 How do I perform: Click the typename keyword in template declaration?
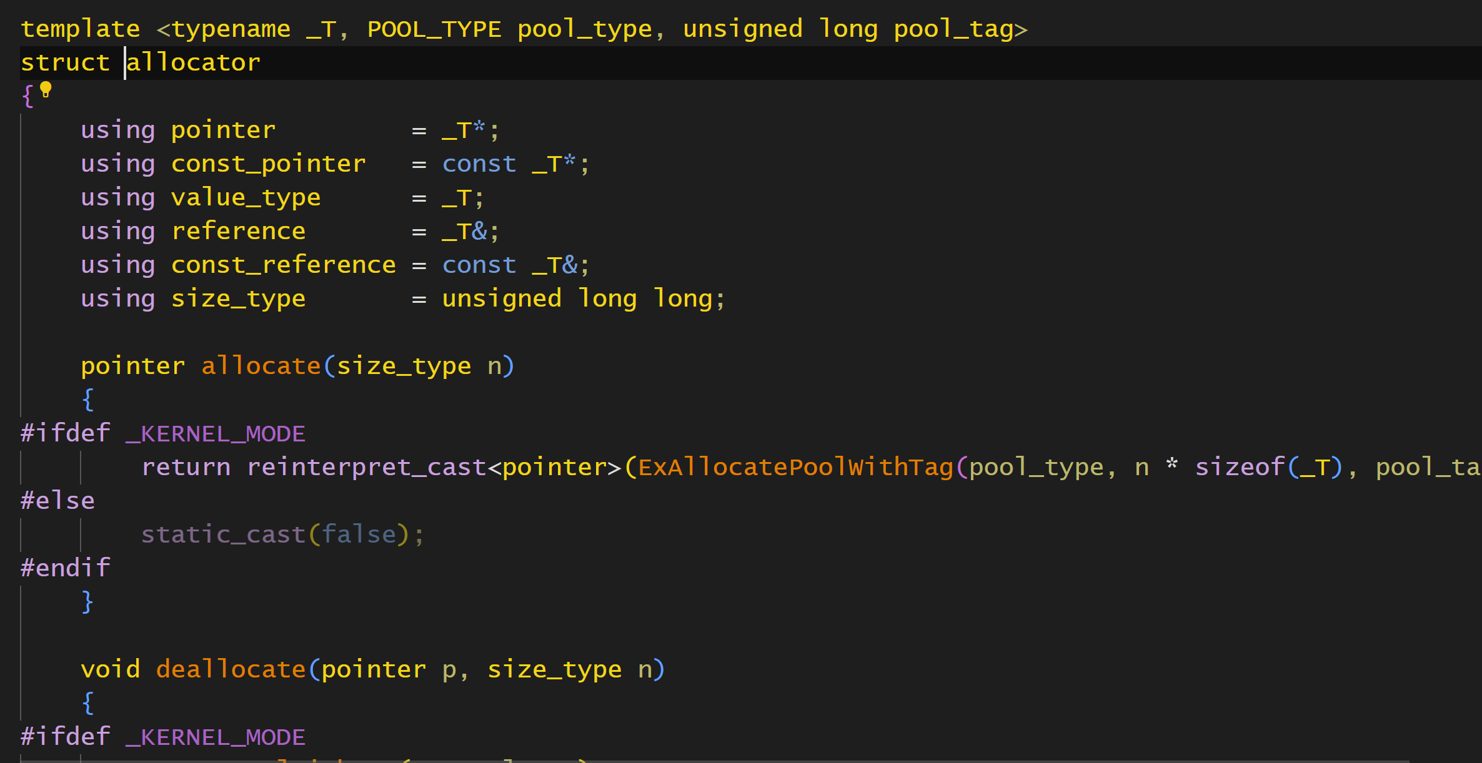[231, 29]
